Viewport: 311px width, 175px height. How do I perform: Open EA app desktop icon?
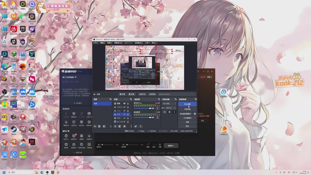(x=23, y=67)
